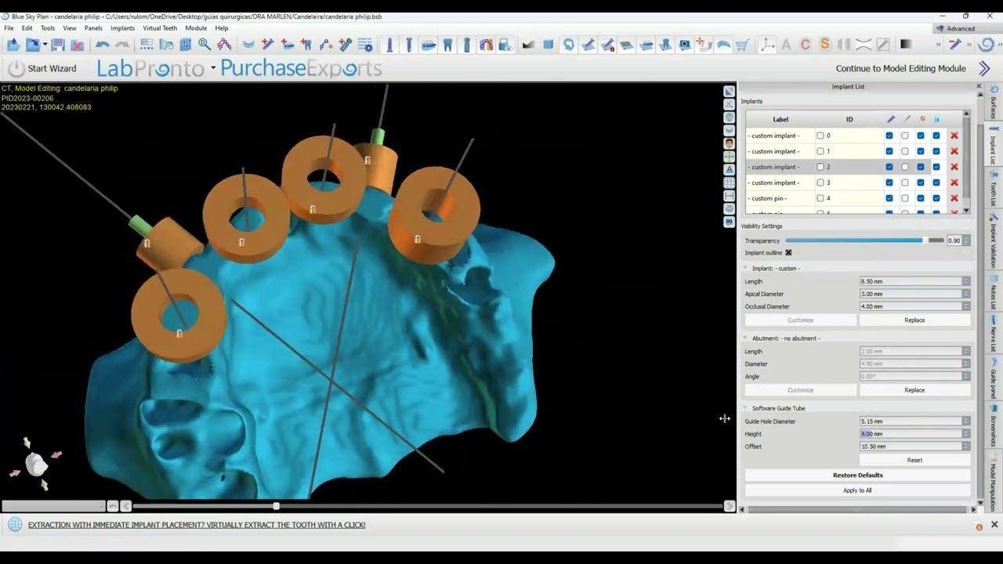Click the Transparency slider track
This screenshot has width=1003, height=564.
pyautogui.click(x=854, y=240)
